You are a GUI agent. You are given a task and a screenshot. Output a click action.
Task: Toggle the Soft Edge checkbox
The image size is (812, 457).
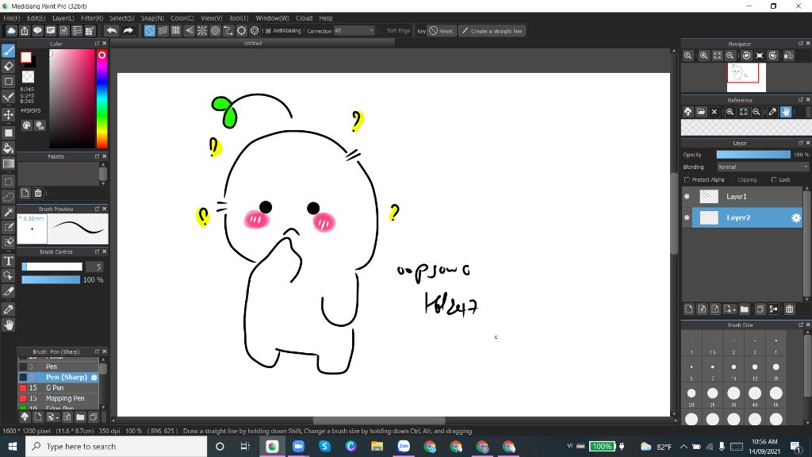click(381, 31)
